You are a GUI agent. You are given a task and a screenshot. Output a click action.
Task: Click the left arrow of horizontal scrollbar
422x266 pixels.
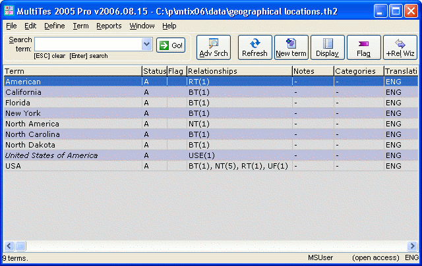(x=9, y=246)
